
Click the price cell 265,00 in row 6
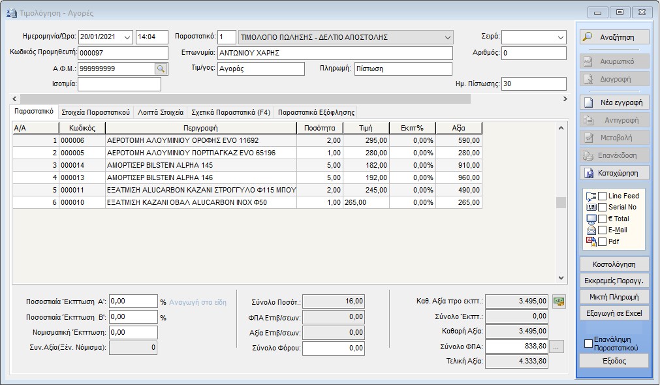(x=366, y=202)
